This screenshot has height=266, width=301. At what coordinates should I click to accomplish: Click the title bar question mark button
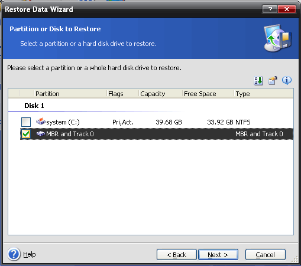coord(270,9)
